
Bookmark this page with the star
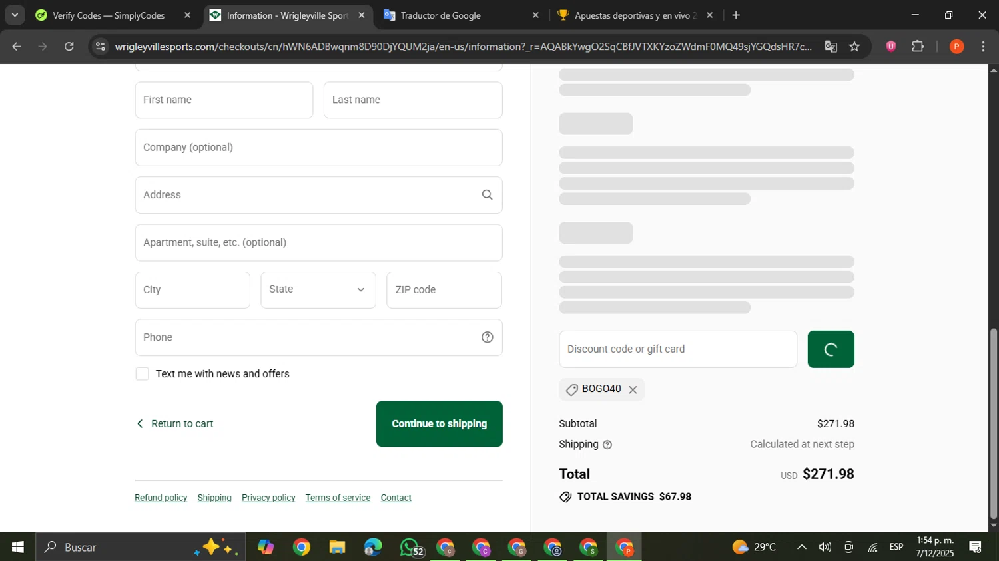click(854, 47)
